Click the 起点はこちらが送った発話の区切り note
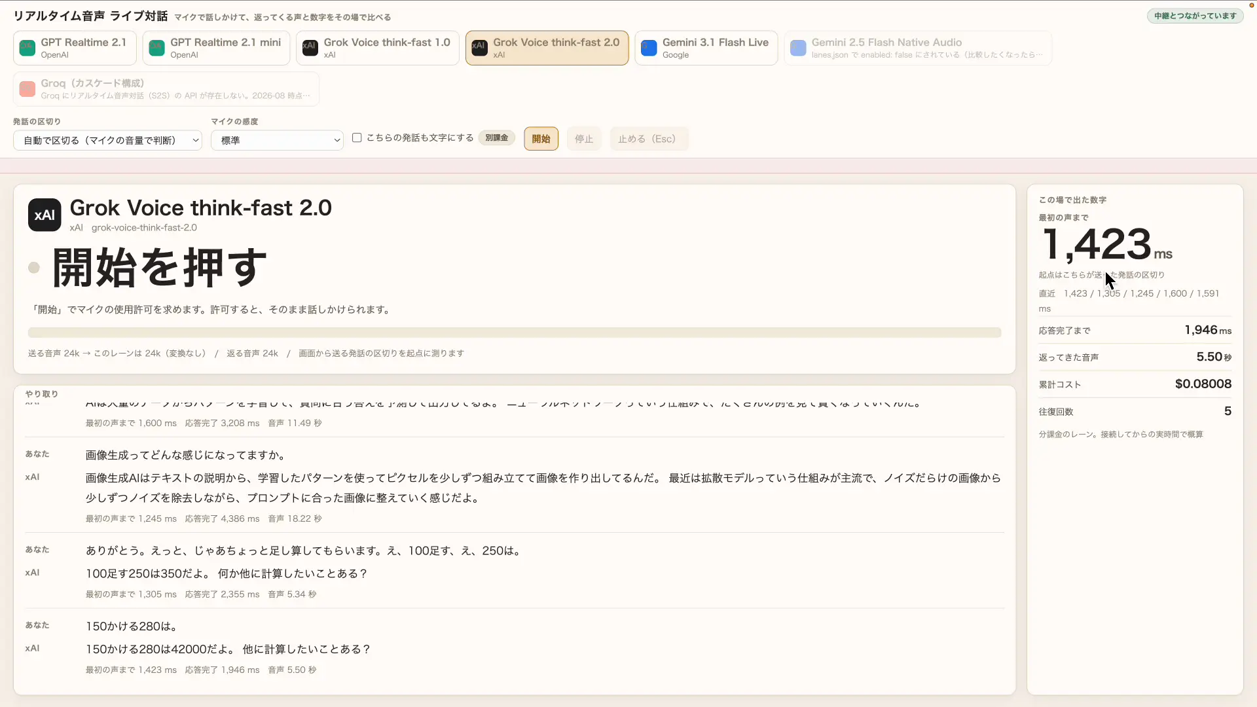This screenshot has height=707, width=1257. (1102, 275)
